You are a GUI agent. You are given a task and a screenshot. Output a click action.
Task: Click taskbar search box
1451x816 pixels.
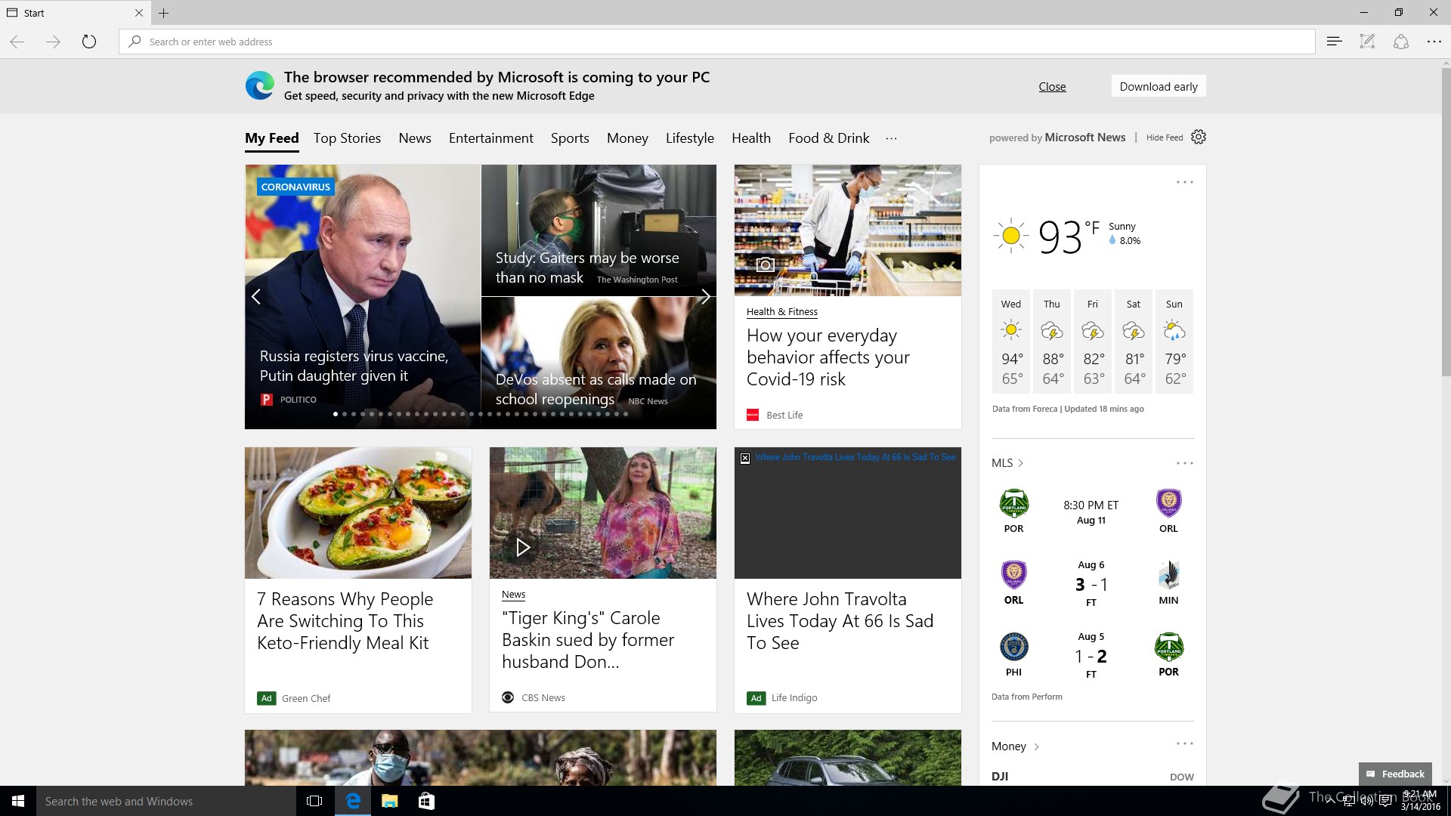point(166,801)
